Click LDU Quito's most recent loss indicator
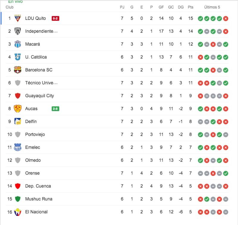Image resolution: width=238 pixels, height=225 pixels. [x=226, y=18]
